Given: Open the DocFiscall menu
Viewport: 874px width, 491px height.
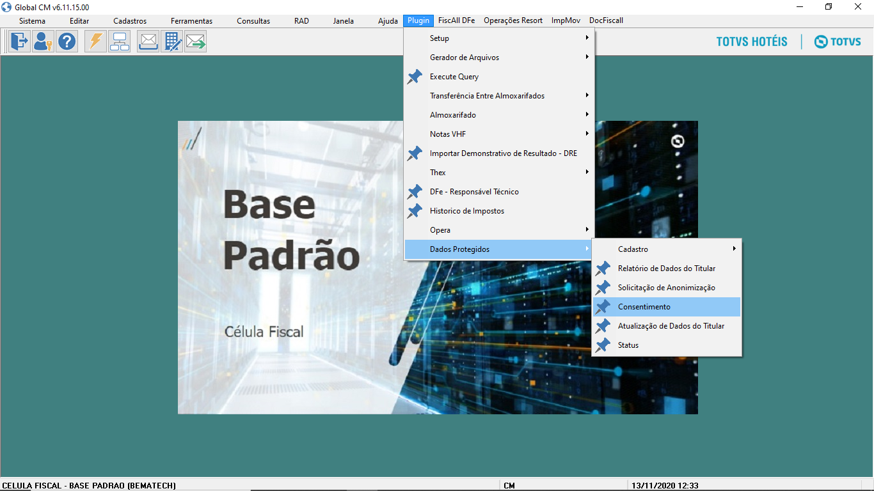Looking at the screenshot, I should (607, 20).
